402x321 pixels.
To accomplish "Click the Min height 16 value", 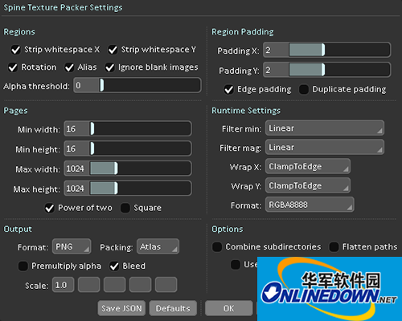I will 77,148.
